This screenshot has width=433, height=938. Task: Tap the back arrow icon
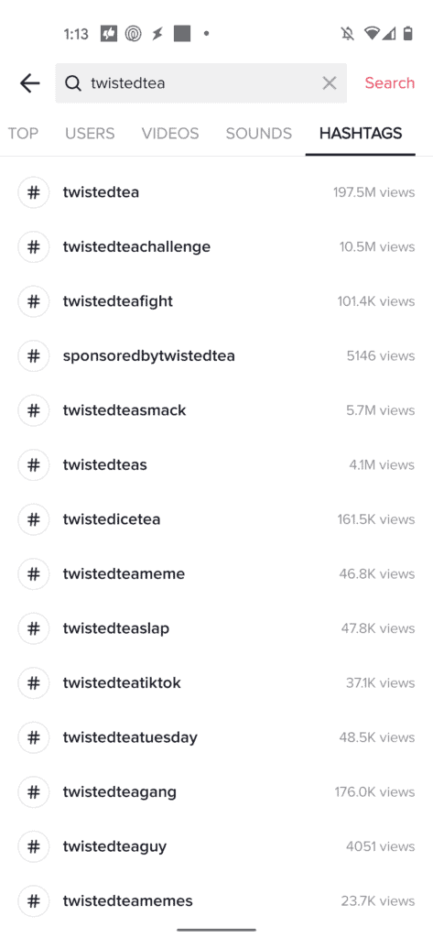(x=29, y=83)
